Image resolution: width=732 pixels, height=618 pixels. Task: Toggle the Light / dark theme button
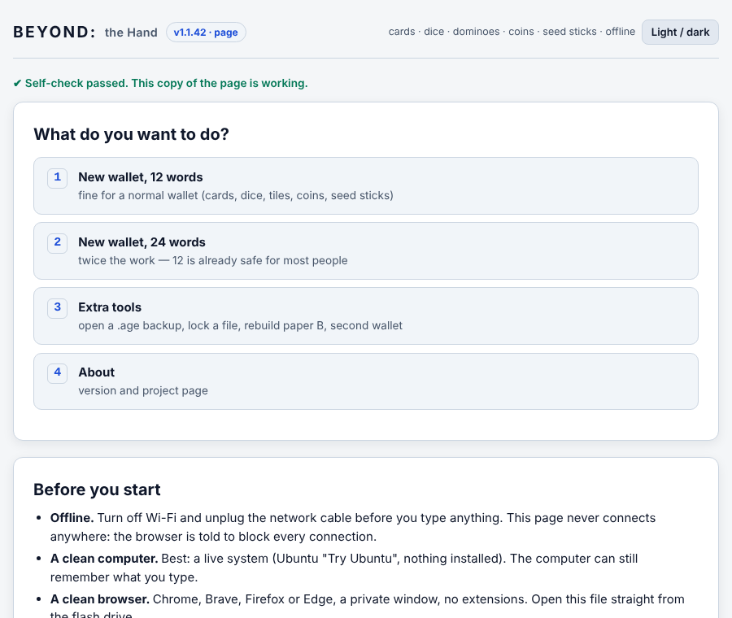pos(680,33)
